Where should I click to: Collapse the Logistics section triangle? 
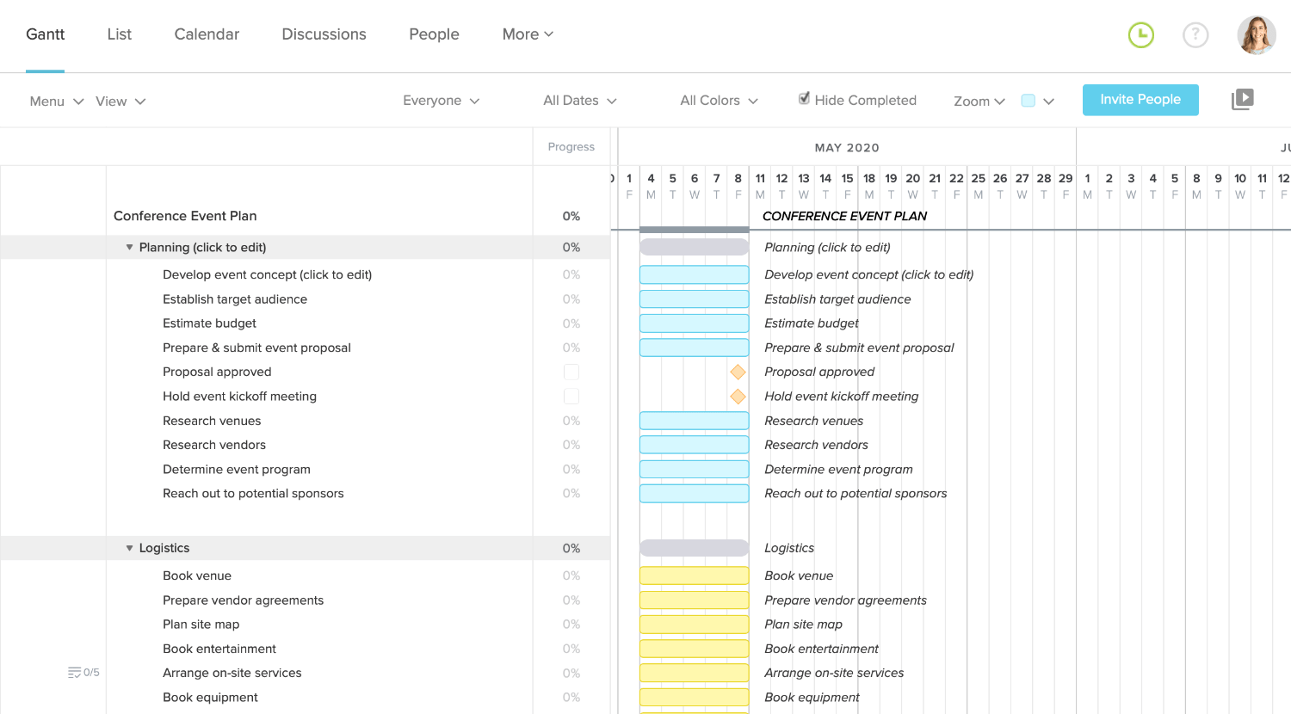pos(129,548)
